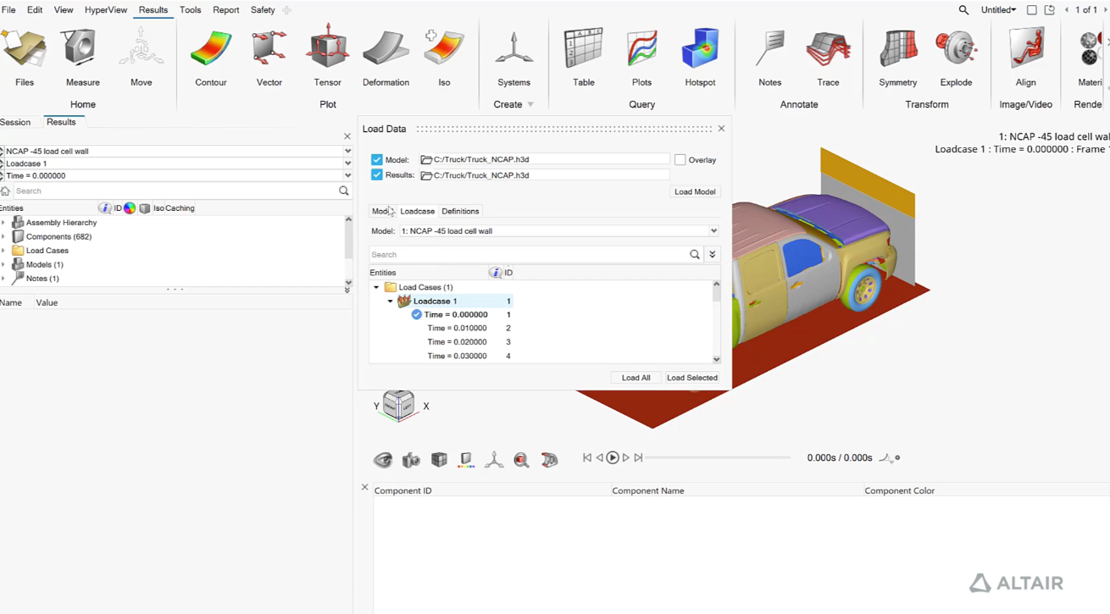Open the Plots query tool

click(x=641, y=58)
